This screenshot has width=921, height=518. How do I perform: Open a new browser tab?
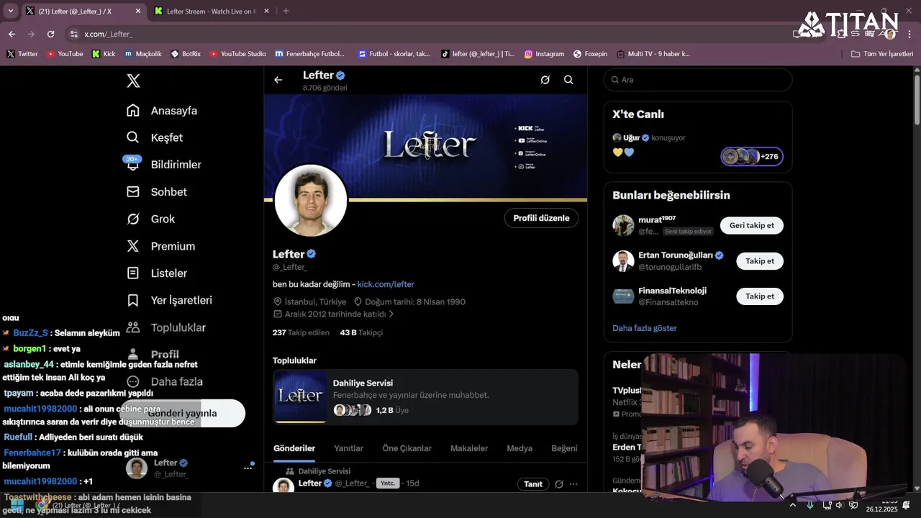tap(286, 11)
